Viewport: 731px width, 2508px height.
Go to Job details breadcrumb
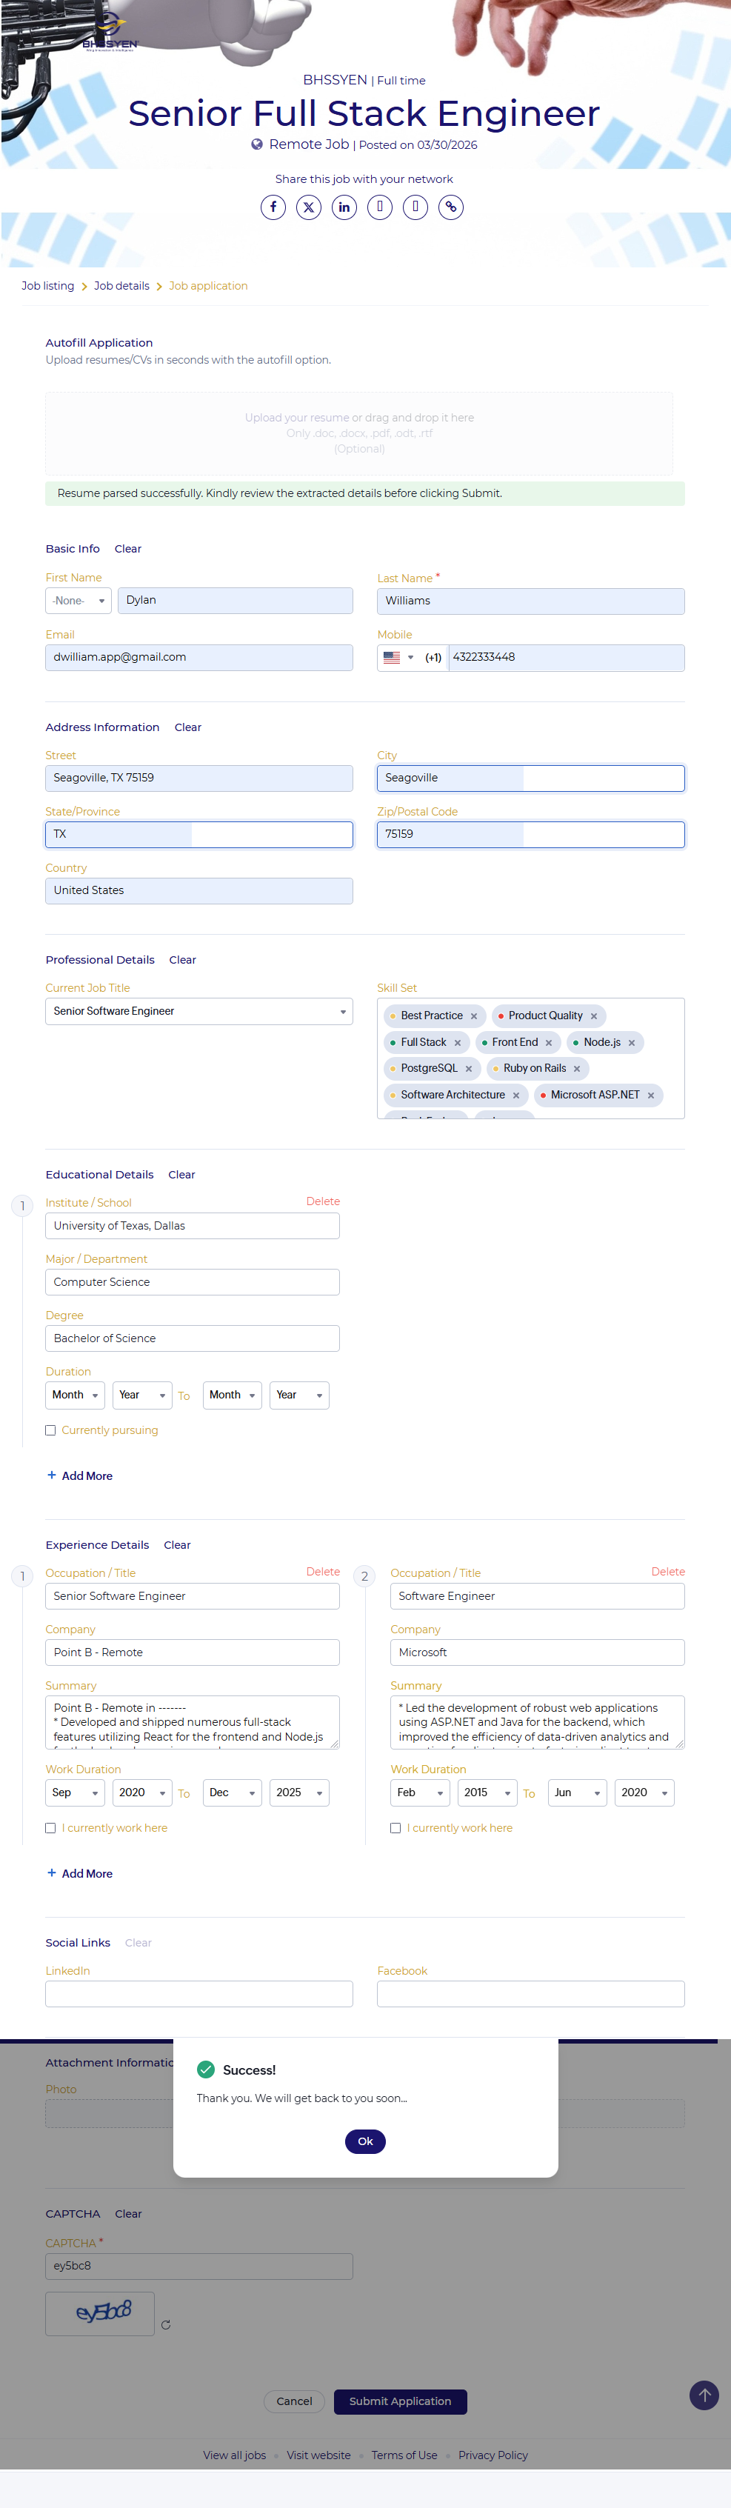[x=121, y=286]
